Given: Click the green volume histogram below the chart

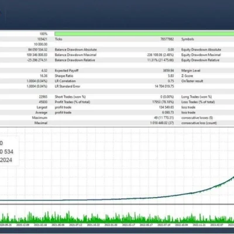Looking at the screenshot, I should [x=117, y=217].
